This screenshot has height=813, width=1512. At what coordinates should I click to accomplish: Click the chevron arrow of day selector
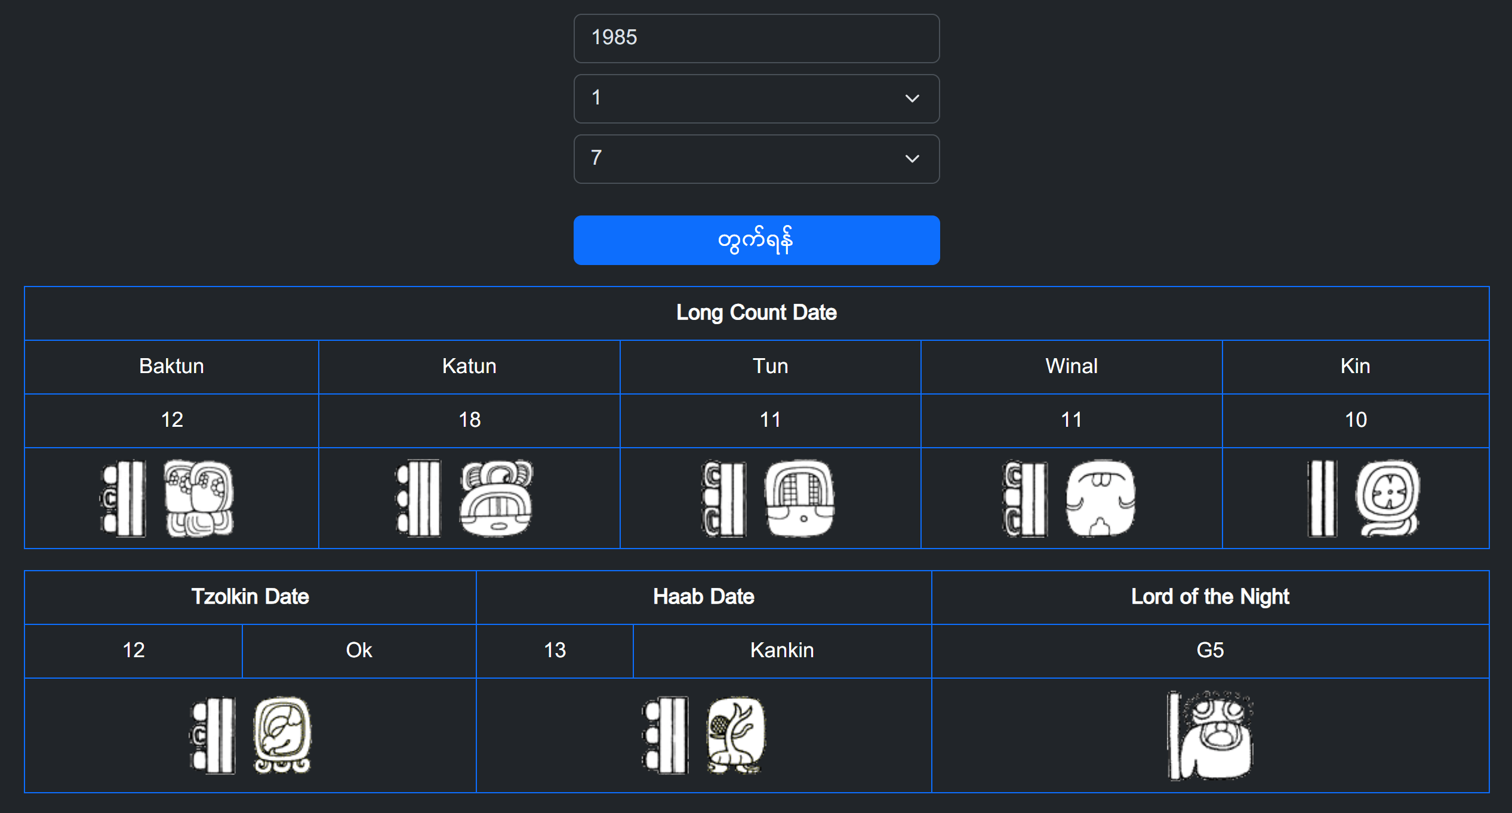tap(911, 159)
